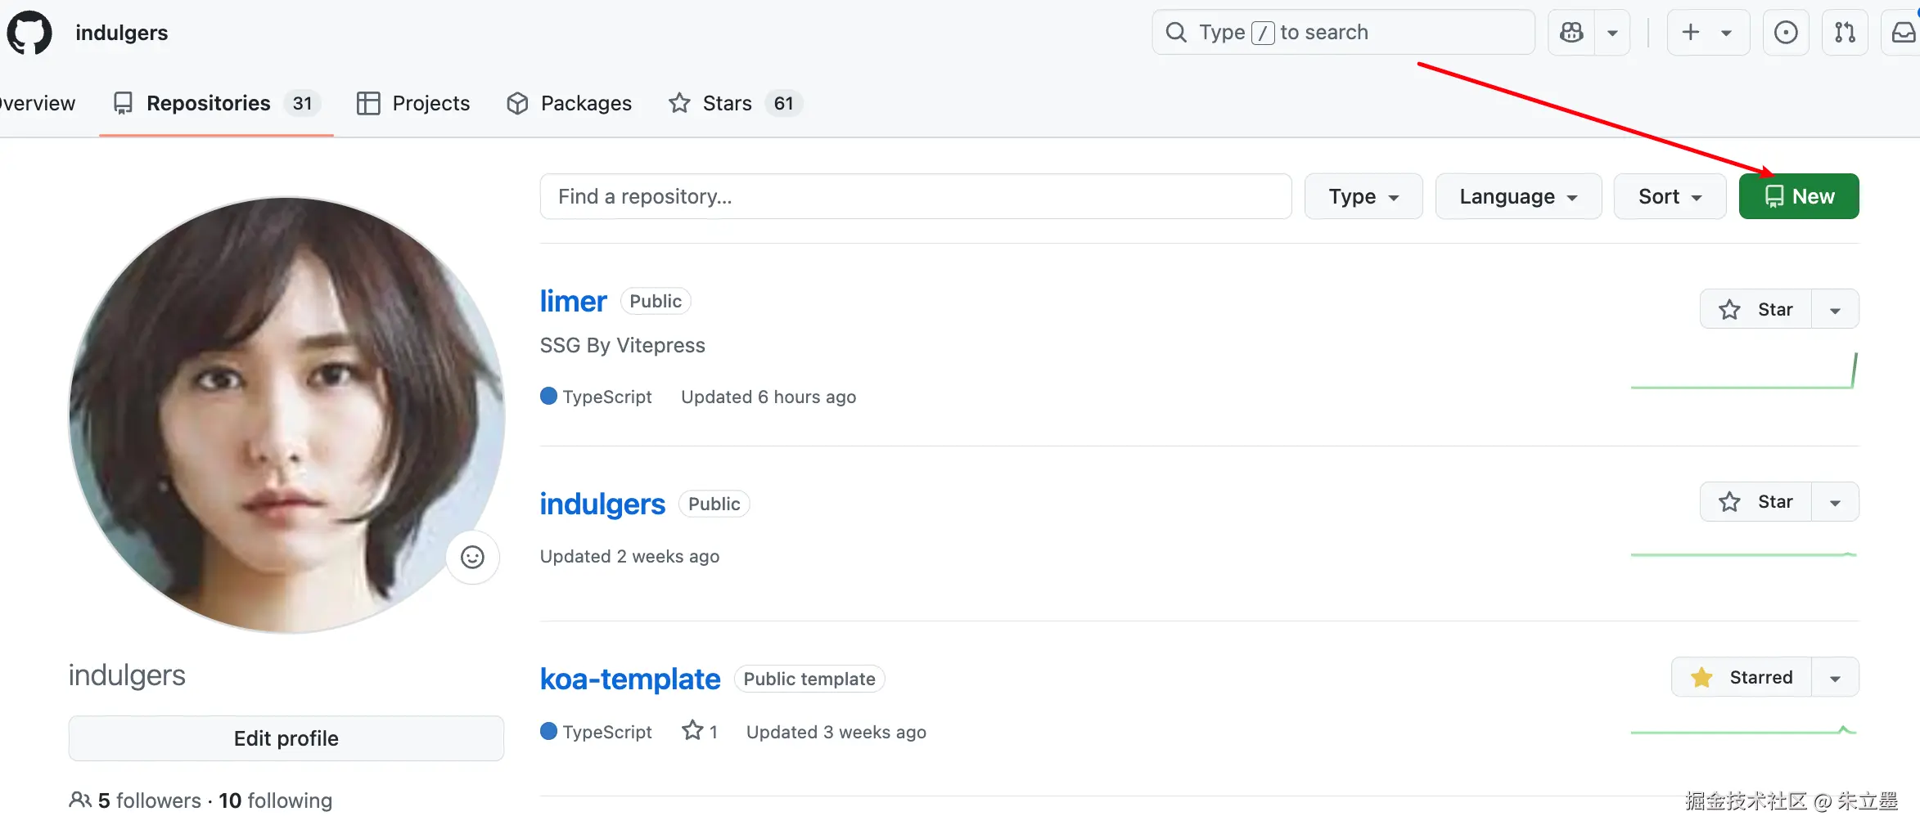The width and height of the screenshot is (1920, 834).
Task: Click the limer activity sparkline graph
Action: tap(1743, 372)
